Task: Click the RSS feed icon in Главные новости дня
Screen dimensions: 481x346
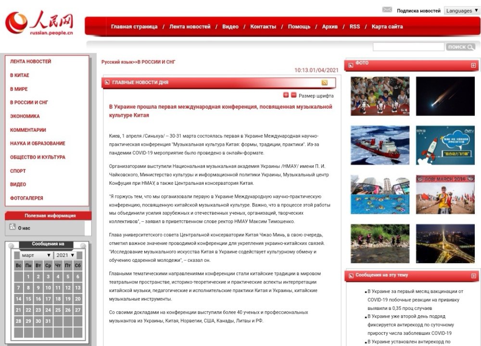Action: tap(325, 83)
